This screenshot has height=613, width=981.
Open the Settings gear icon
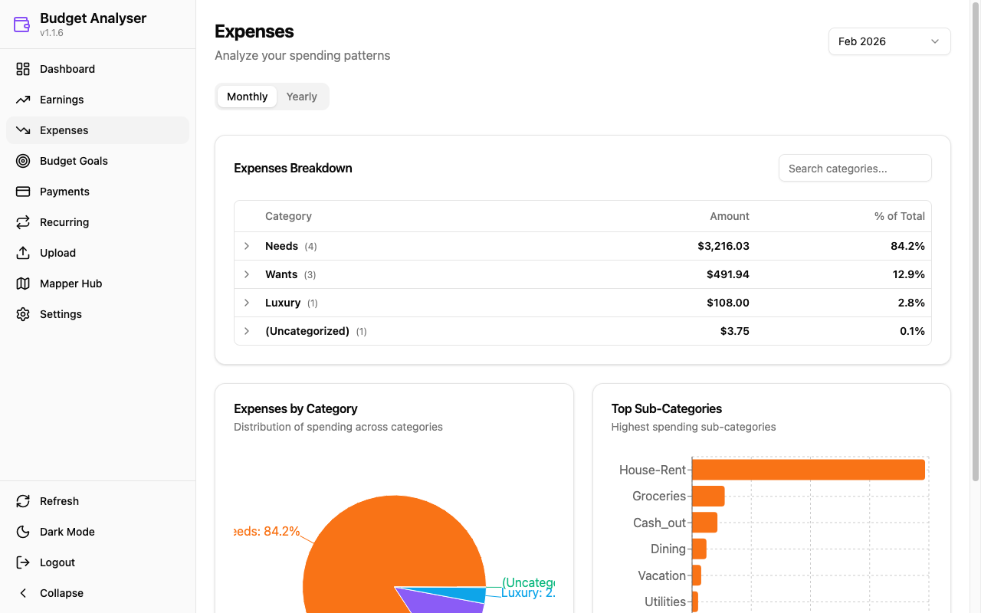tap(22, 314)
